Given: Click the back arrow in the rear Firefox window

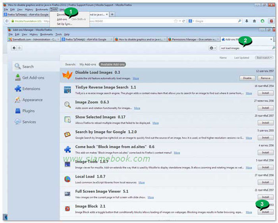Looking at the screenshot, I should coord(7,21).
